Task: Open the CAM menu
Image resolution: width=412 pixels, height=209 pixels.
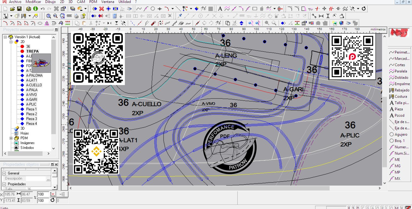Action: click(x=81, y=2)
